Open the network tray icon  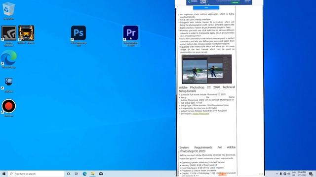tap(285, 174)
